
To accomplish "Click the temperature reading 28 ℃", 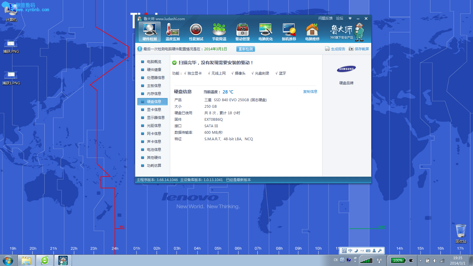I will click(x=228, y=92).
